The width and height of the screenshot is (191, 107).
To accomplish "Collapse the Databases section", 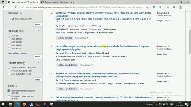I will (x=38, y=86).
